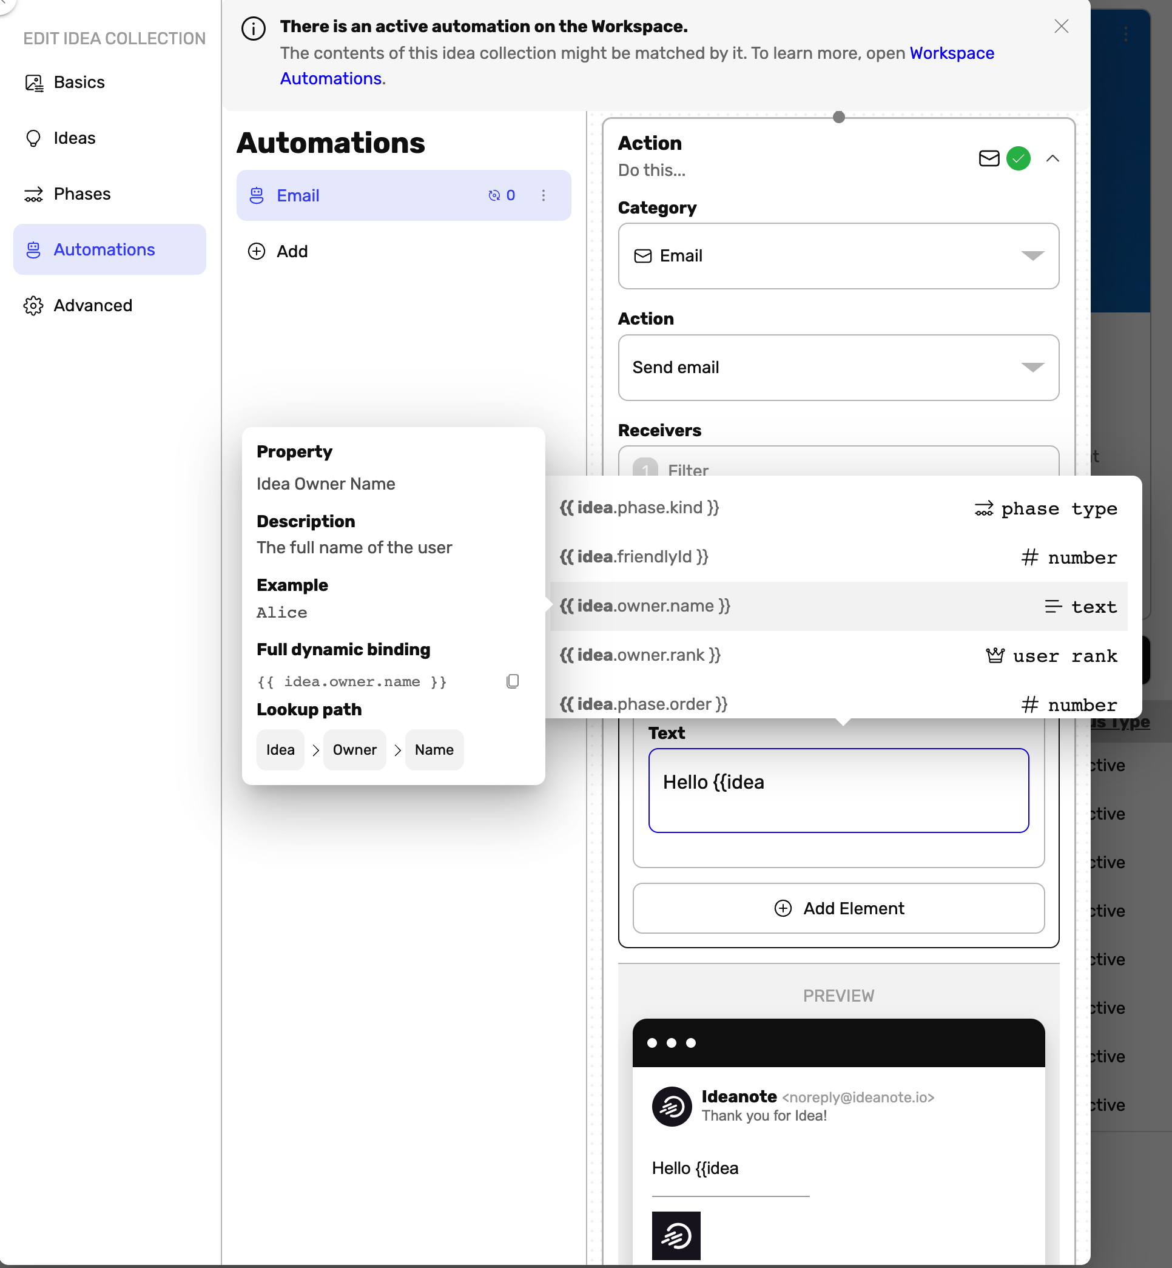Click the plus icon next to Add
This screenshot has width=1172, height=1268.
point(256,252)
